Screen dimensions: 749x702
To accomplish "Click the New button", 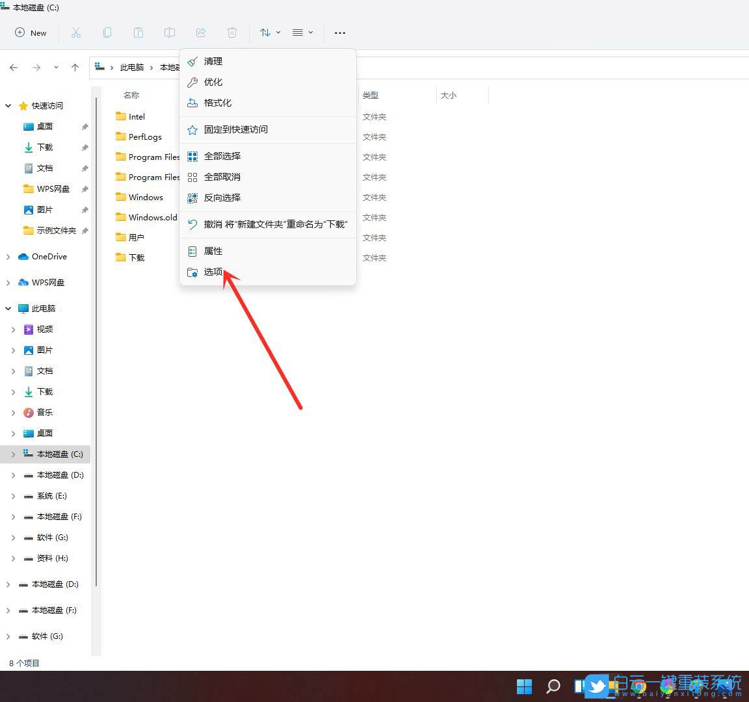I will [31, 32].
